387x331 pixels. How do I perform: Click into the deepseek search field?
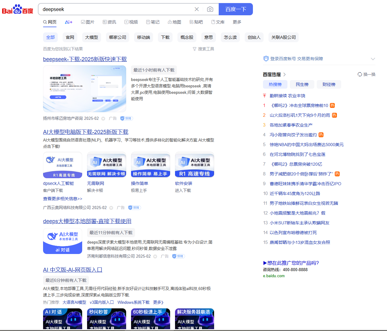pos(116,9)
